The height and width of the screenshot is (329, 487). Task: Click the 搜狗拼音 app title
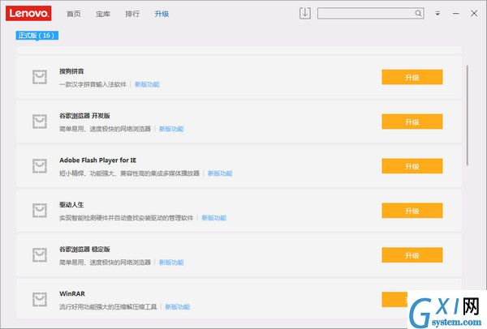(71, 71)
